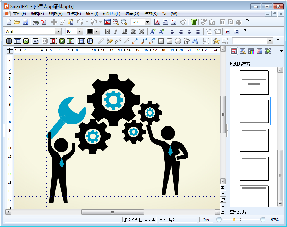Toggle underline formatting
Viewport: 287px width, 227px height.
click(x=125, y=31)
